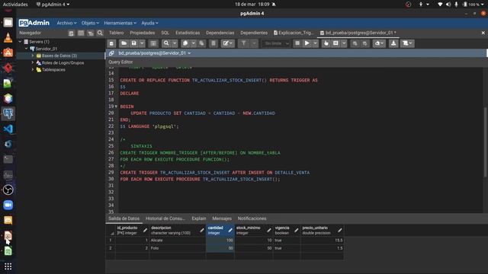Viewport: 488px width, 274px height.
Task: Click the Commit transaction icon
Action: coord(355,43)
